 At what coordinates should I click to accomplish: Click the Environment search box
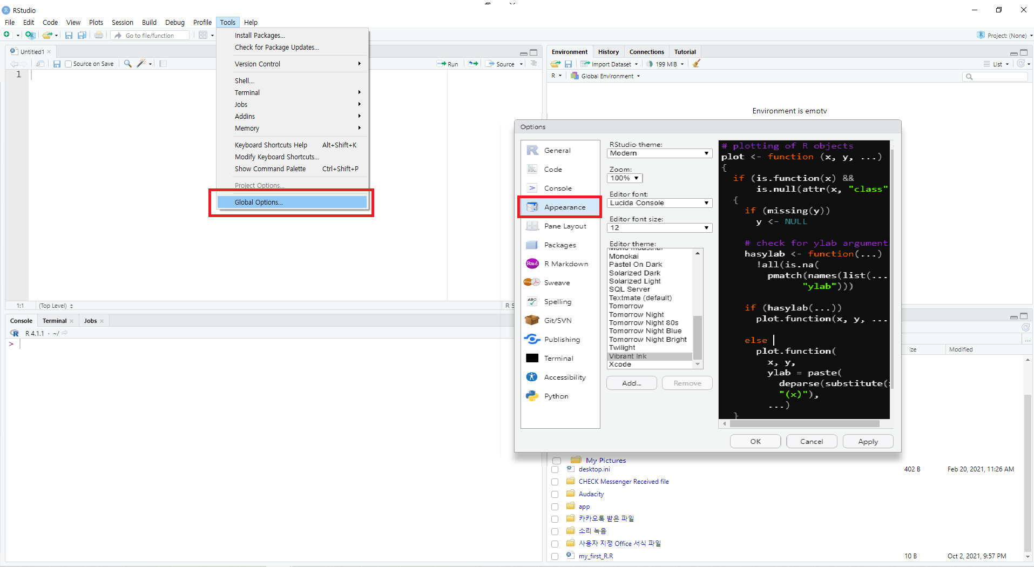(995, 77)
